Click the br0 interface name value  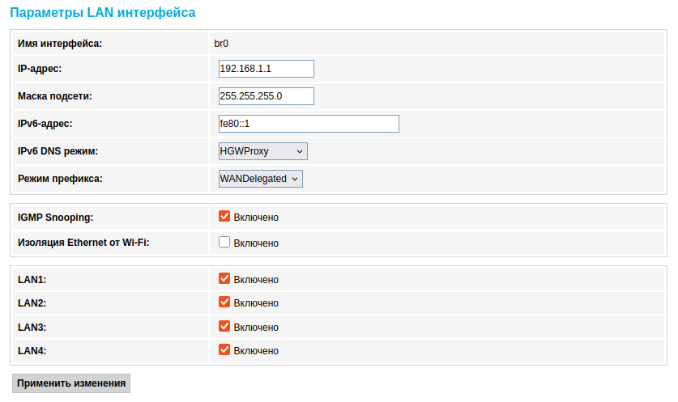click(223, 43)
